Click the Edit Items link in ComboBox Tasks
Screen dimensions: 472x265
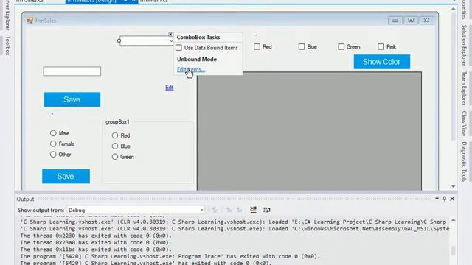coord(191,69)
